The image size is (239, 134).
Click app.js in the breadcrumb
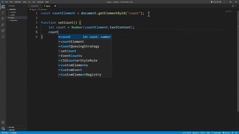point(34,9)
